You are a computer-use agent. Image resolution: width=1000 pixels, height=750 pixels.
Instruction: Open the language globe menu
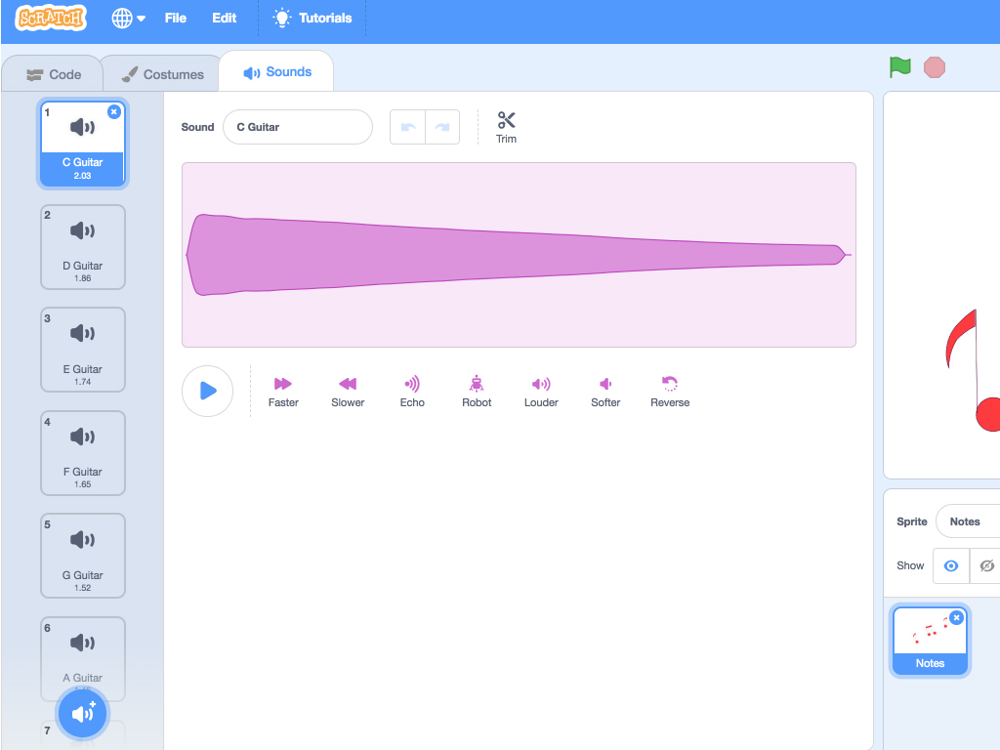128,18
